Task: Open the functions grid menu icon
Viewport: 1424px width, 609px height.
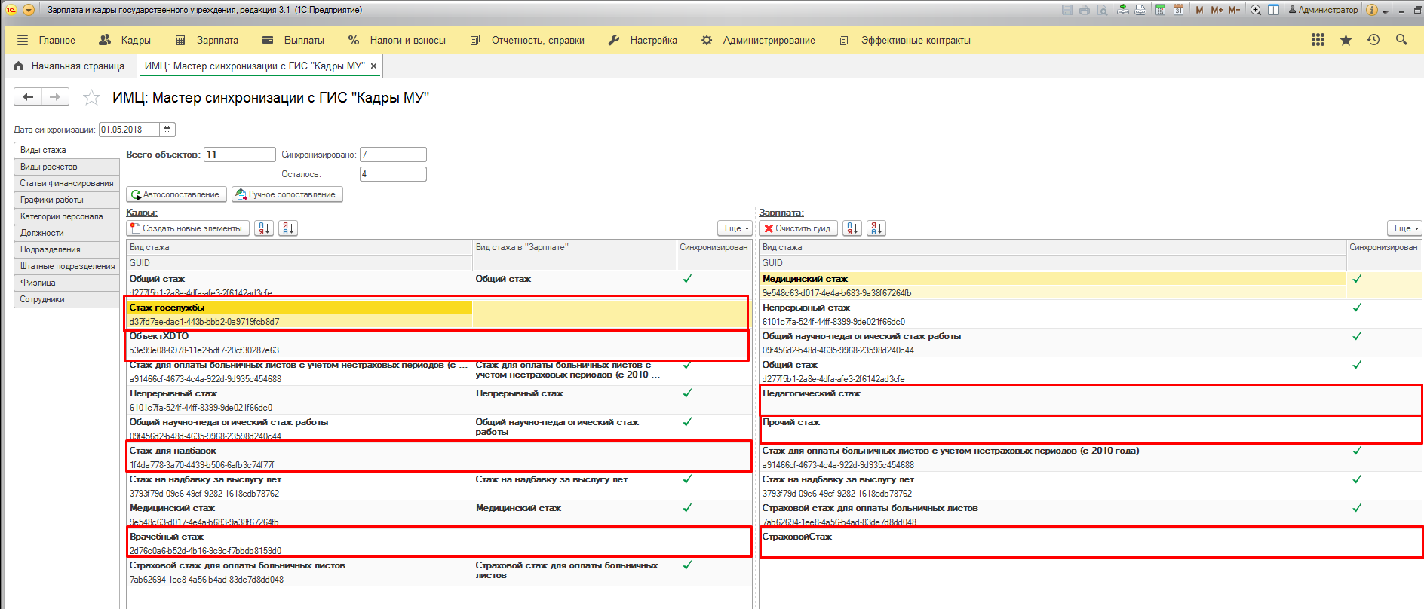Action: pos(1318,40)
